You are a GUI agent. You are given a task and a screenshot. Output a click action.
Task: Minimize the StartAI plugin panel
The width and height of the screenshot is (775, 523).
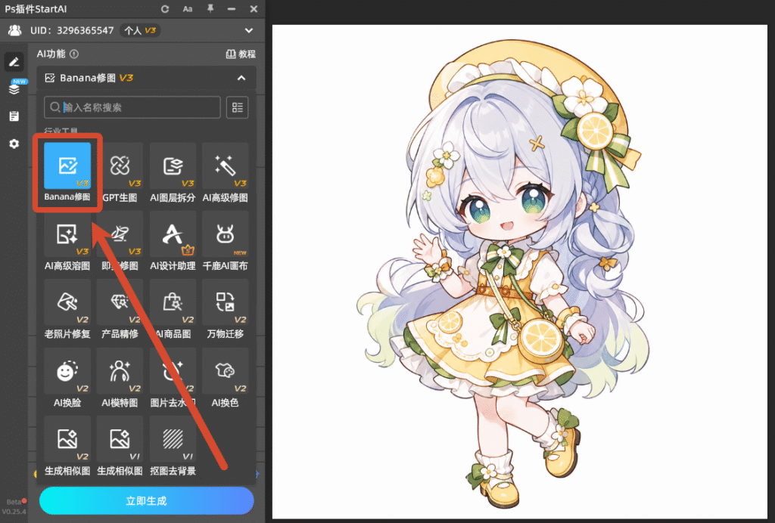pyautogui.click(x=232, y=9)
